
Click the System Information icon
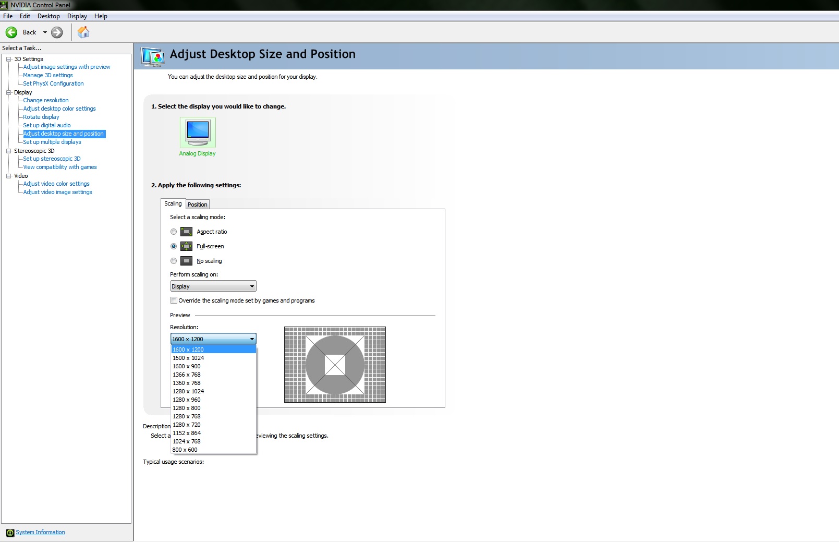click(x=10, y=533)
